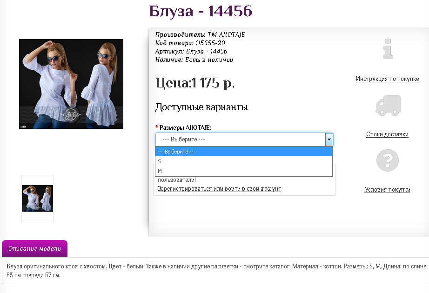Select size M from the dropdown list
Screen dimensions: 429x293
point(244,171)
